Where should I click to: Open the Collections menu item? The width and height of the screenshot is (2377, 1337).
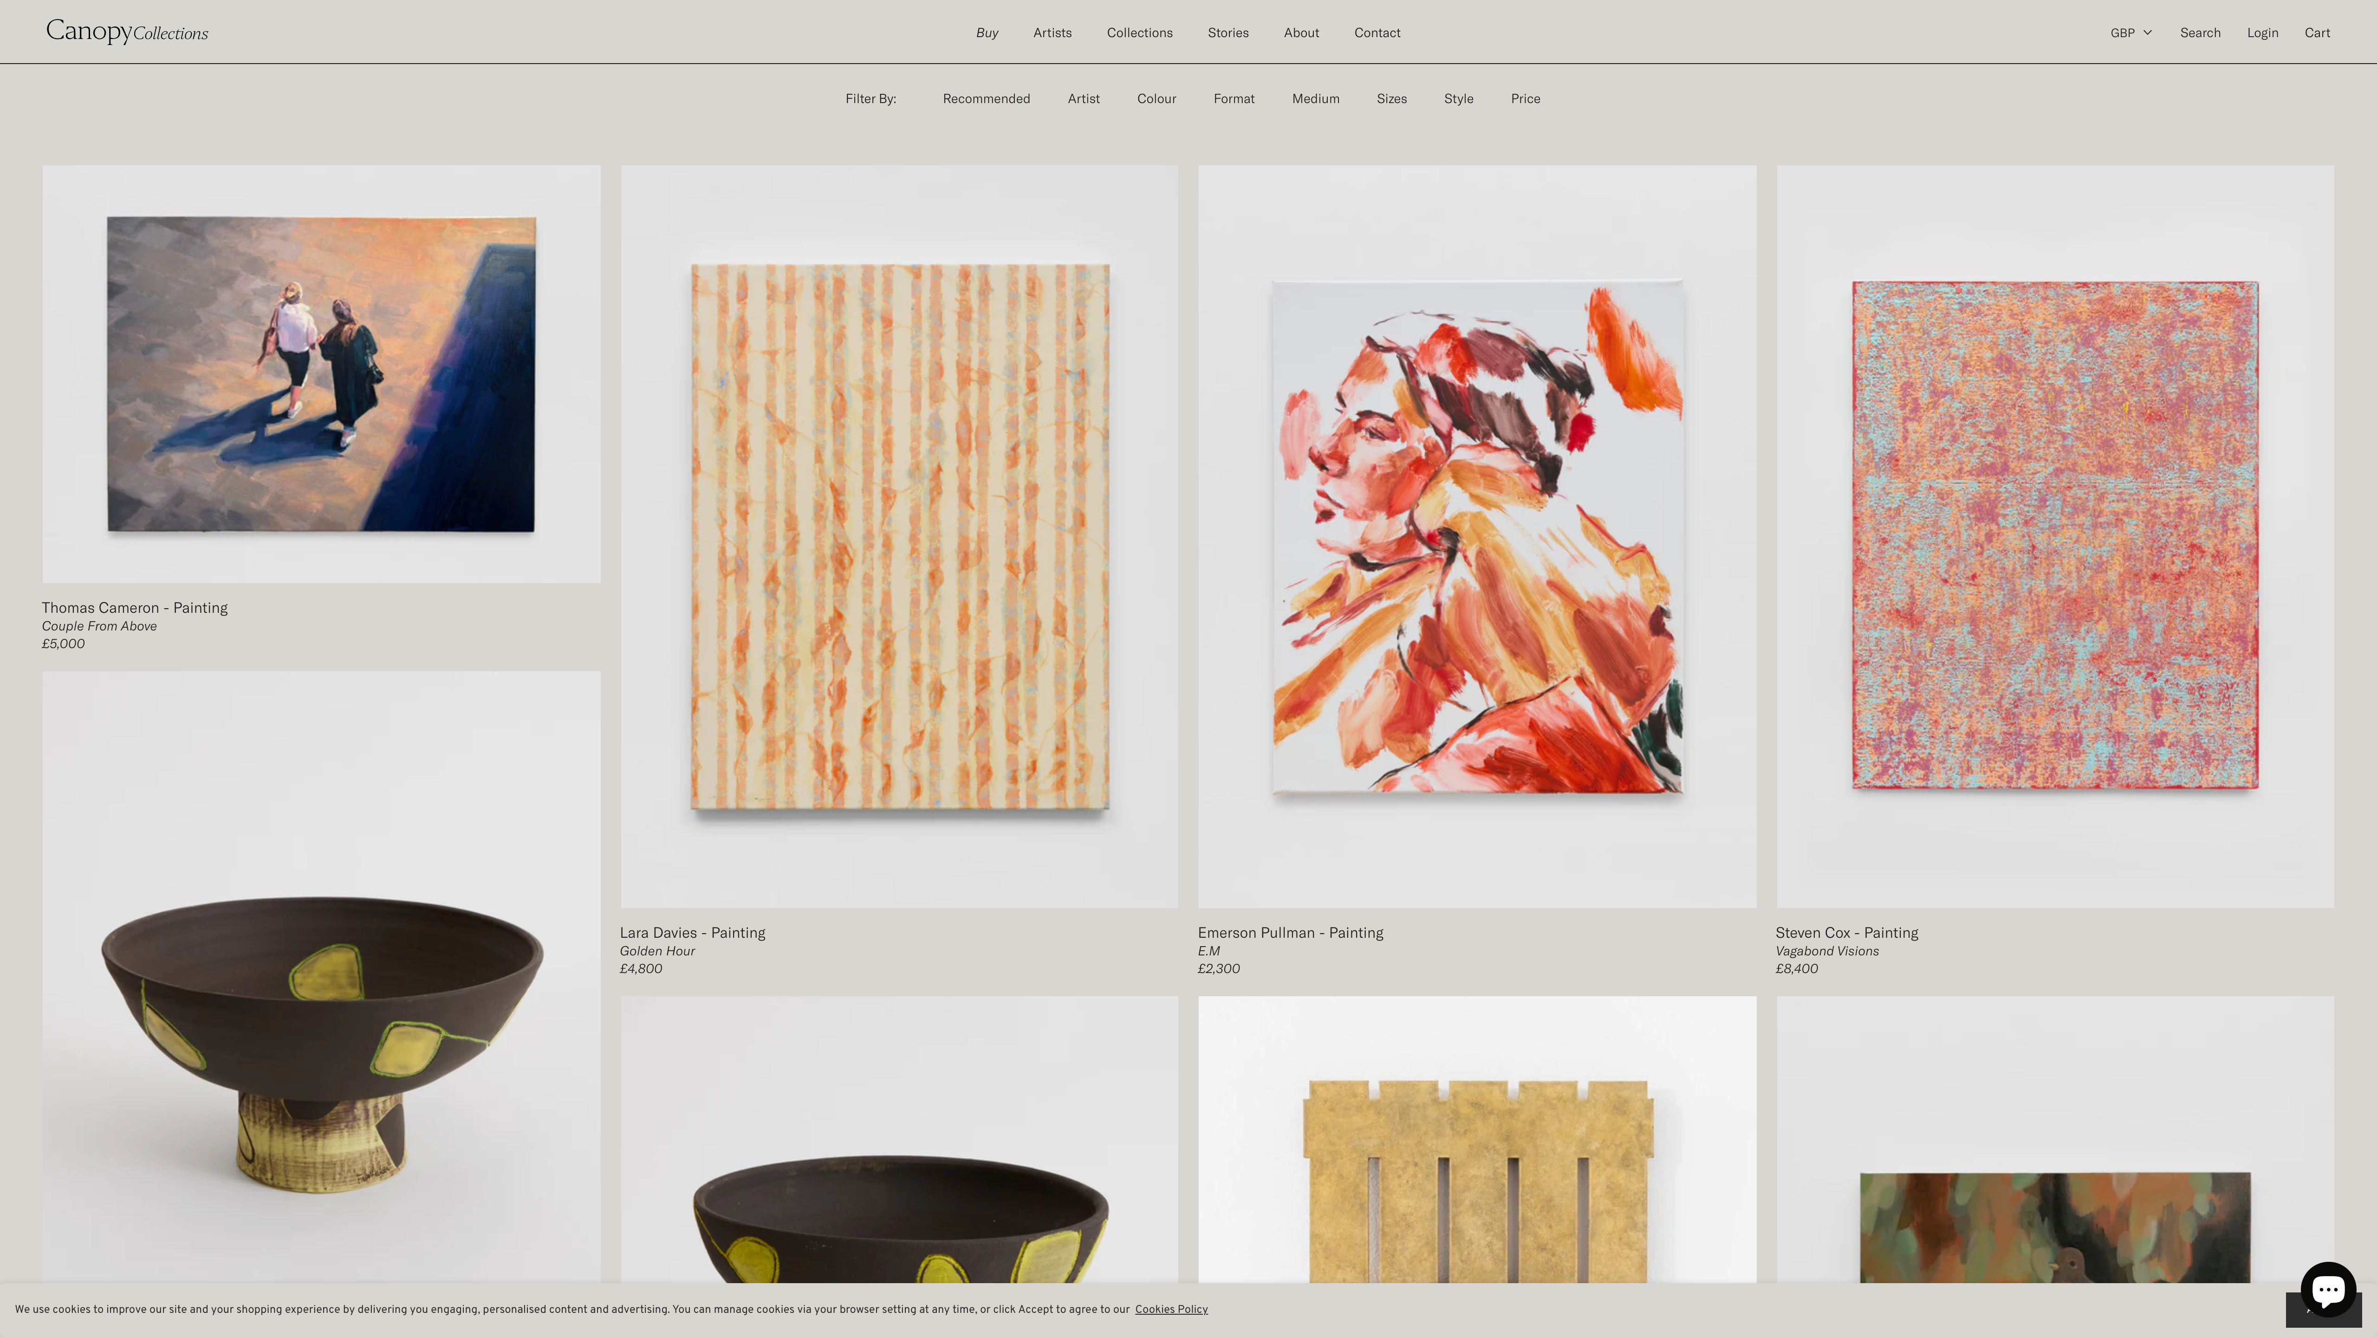1140,32
